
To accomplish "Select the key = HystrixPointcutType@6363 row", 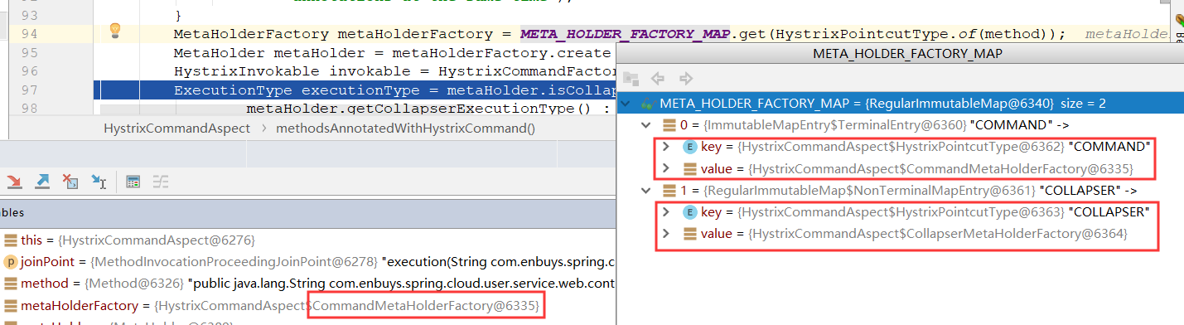I will coord(900,212).
